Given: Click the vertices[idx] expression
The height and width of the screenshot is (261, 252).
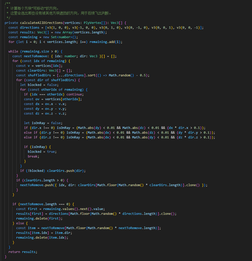Looking at the screenshot, I should click(48, 66).
